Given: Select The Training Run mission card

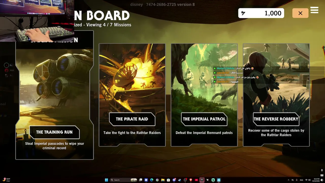Looking at the screenshot, I should [x=55, y=95].
